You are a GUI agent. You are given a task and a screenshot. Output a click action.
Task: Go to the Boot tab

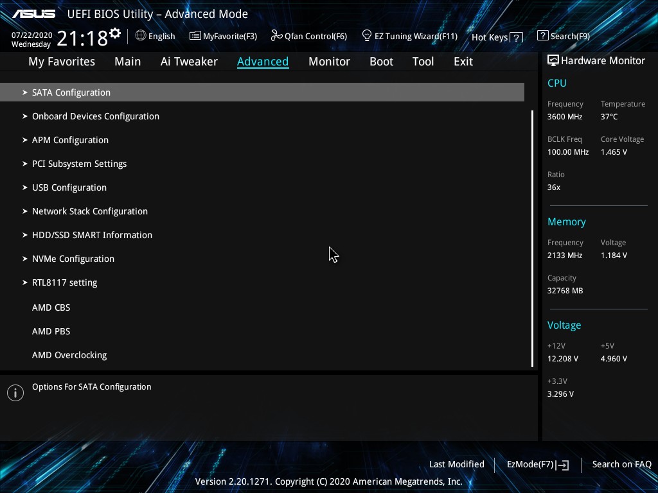point(381,62)
